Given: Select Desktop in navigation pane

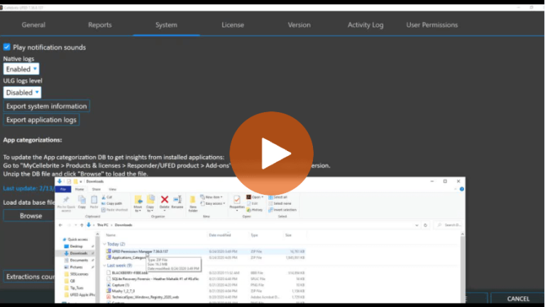Looking at the screenshot, I should tap(76, 246).
